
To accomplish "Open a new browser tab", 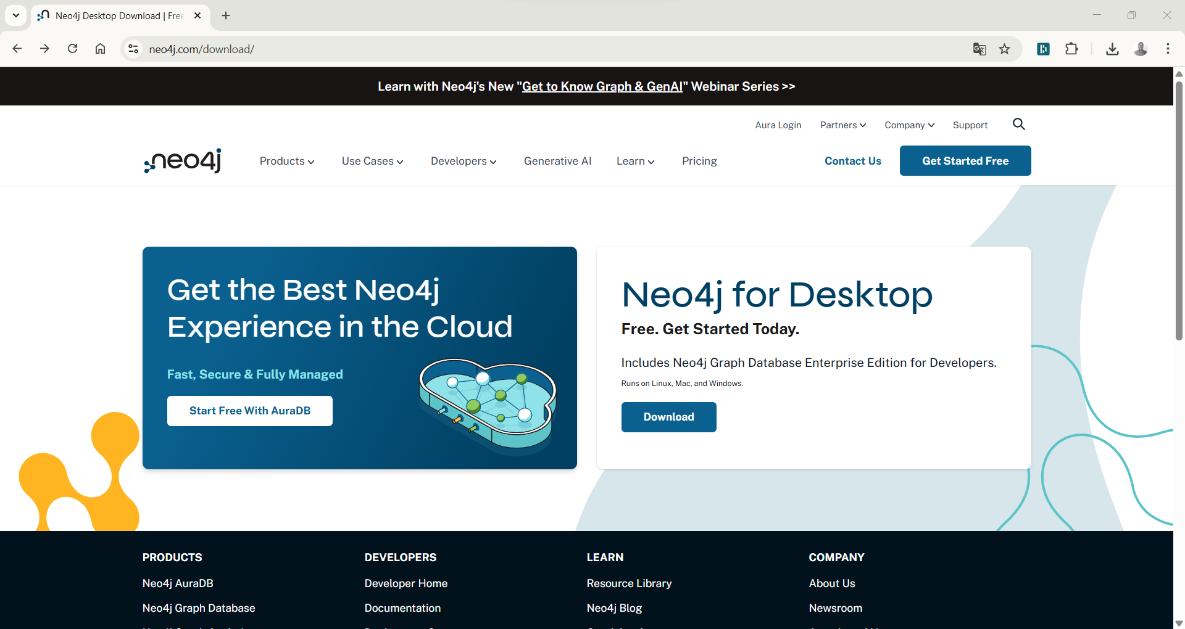I will (x=226, y=15).
